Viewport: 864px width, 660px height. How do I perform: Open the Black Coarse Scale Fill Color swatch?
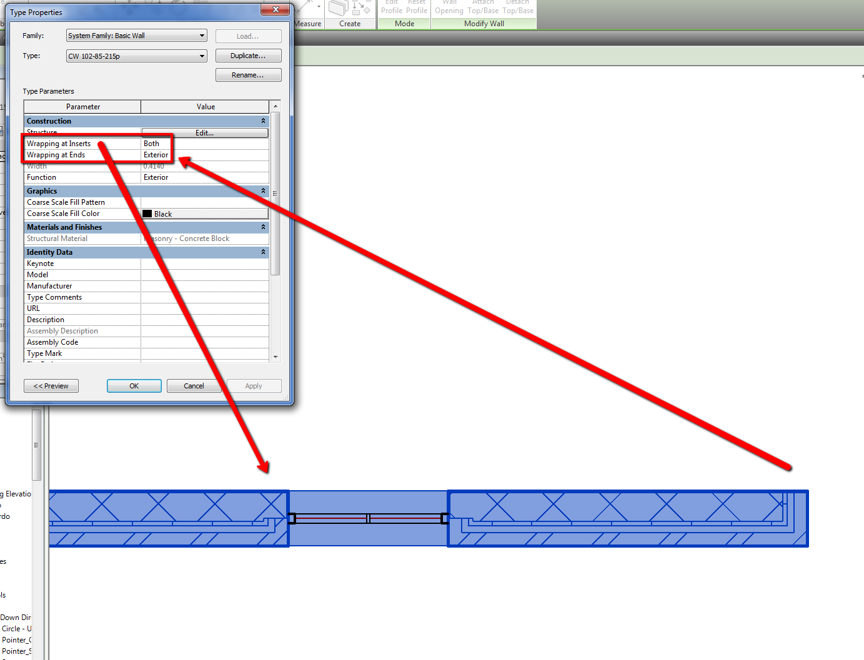point(205,214)
